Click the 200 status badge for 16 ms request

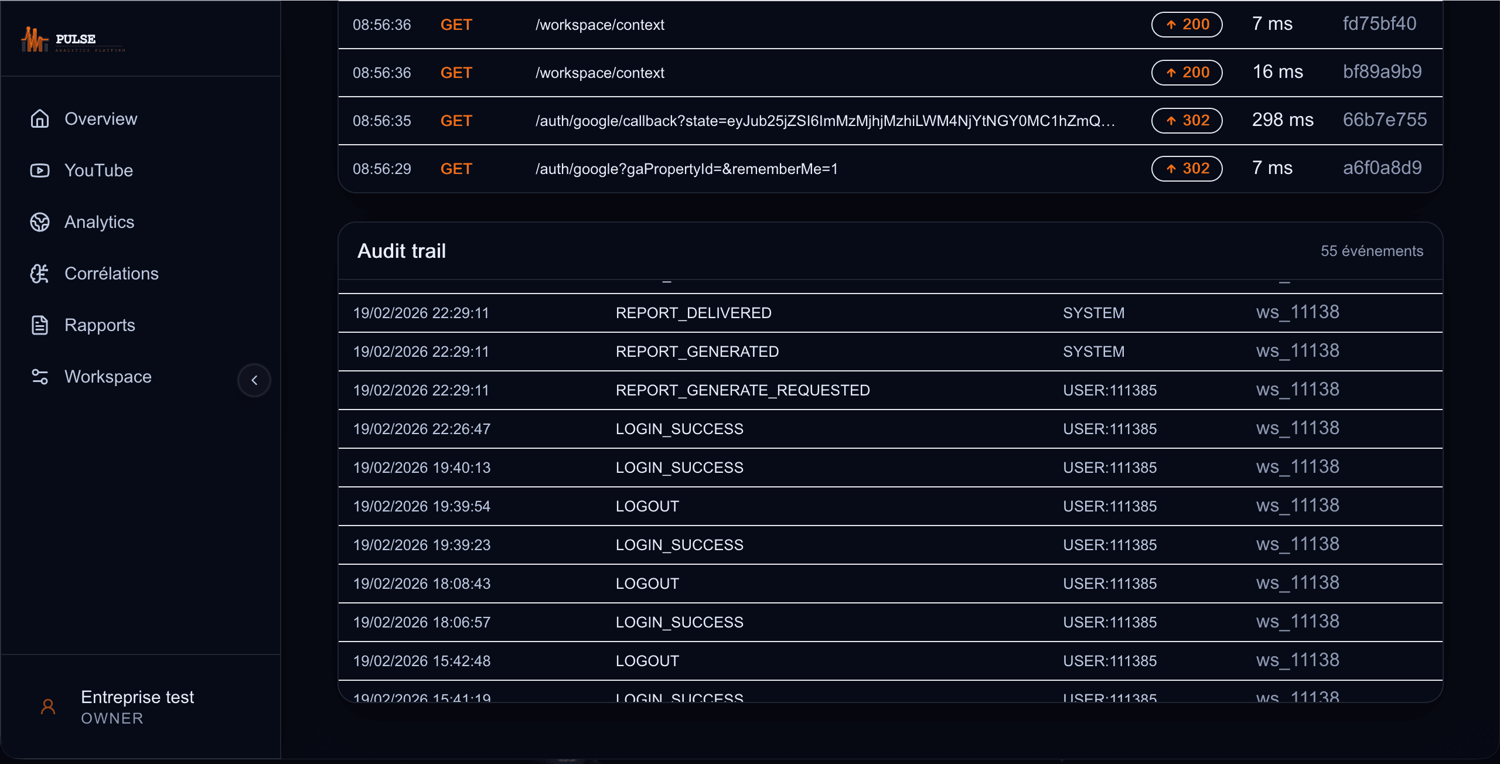[x=1187, y=73]
